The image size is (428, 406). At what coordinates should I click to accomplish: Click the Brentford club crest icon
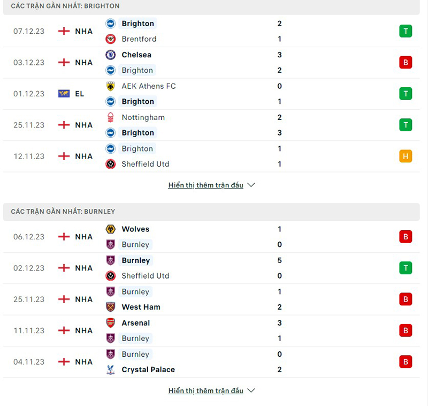click(x=111, y=39)
